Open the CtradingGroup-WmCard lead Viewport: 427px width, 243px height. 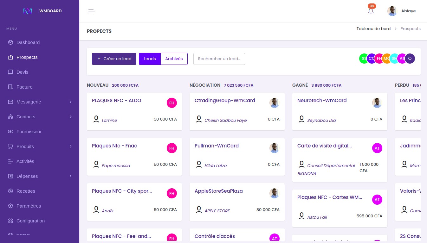click(225, 101)
